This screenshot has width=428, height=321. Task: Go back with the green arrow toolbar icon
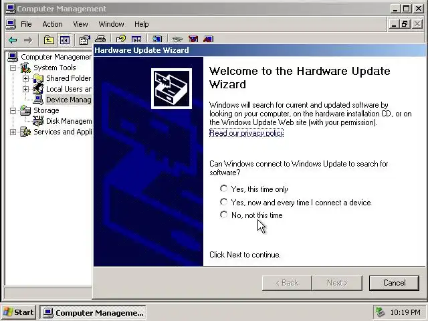click(x=13, y=40)
